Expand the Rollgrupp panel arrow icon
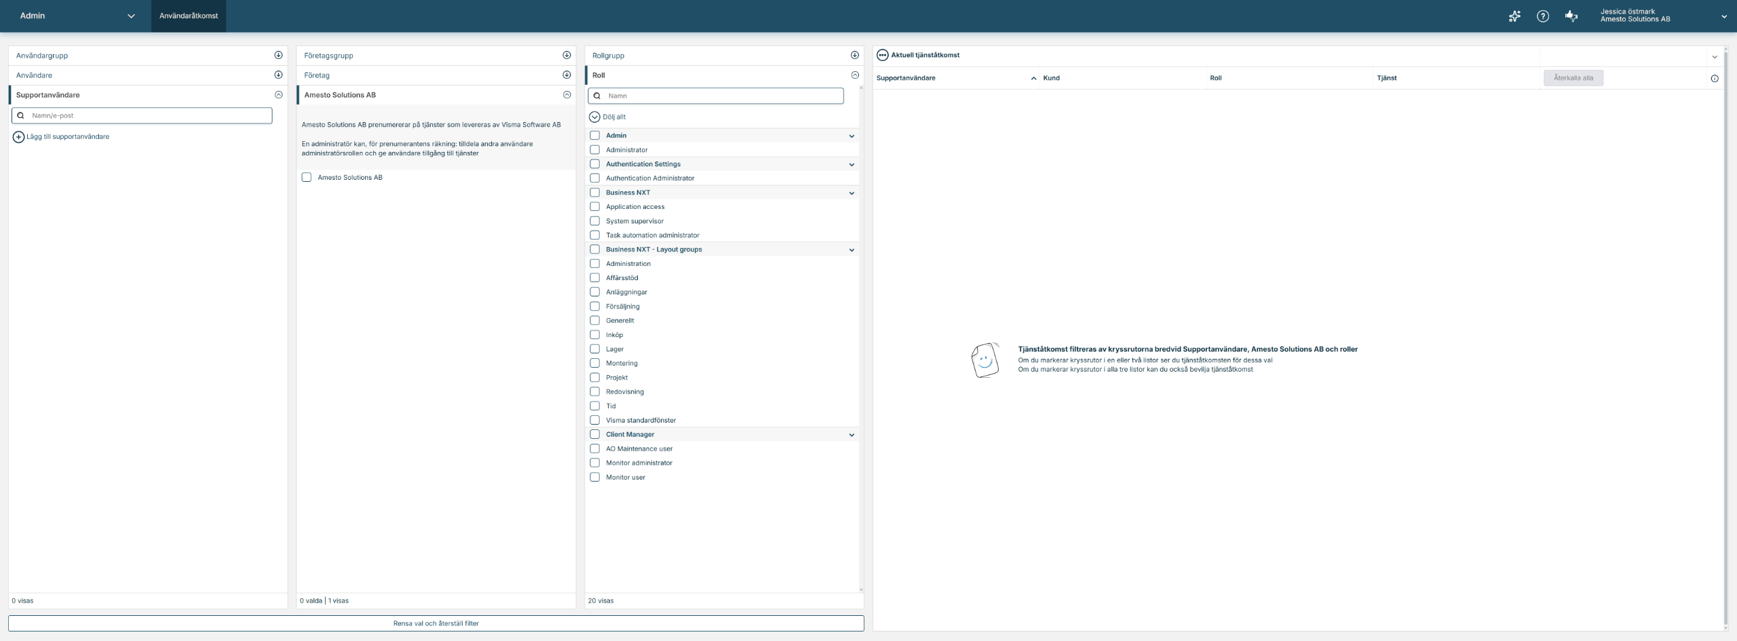Screen dimensions: 1737x641 855,56
